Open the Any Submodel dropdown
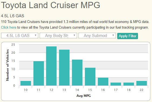The height and width of the screenshot is (102, 152). click(97, 36)
